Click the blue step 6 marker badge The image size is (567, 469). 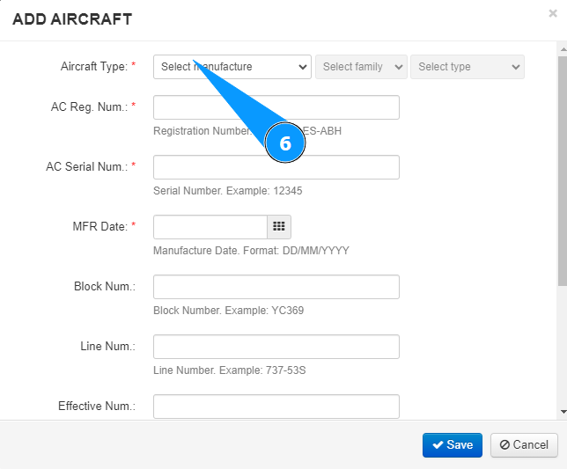(x=285, y=144)
